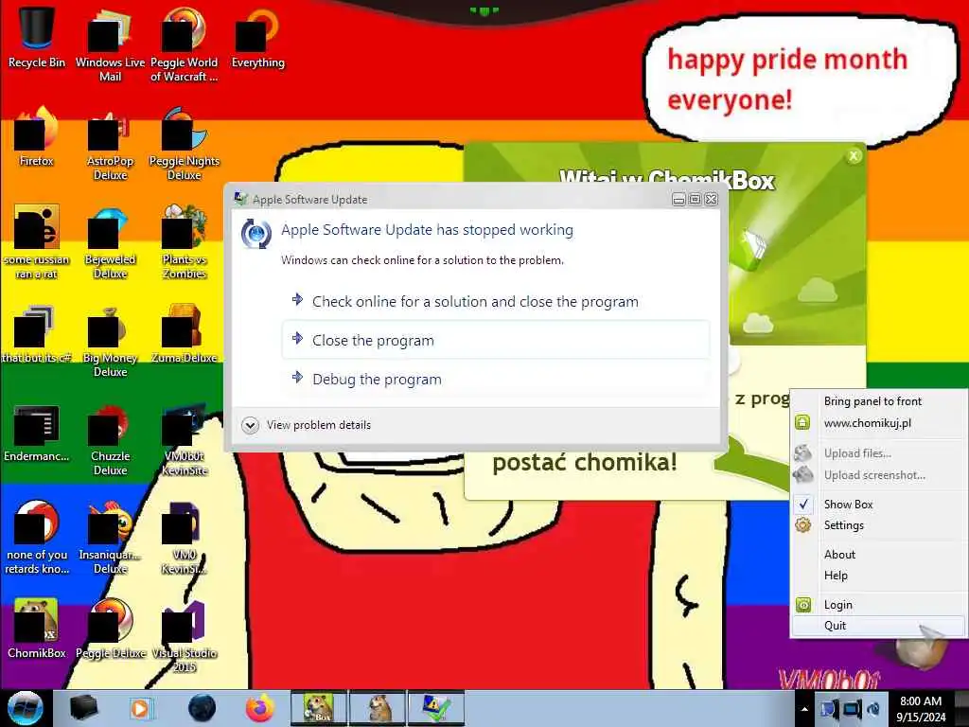The width and height of the screenshot is (969, 727).
Task: Choose the disabled Upload files... item
Action: [x=878, y=453]
